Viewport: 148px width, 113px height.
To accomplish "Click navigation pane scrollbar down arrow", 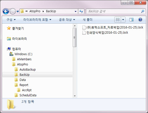I will pyautogui.click(x=75, y=96).
